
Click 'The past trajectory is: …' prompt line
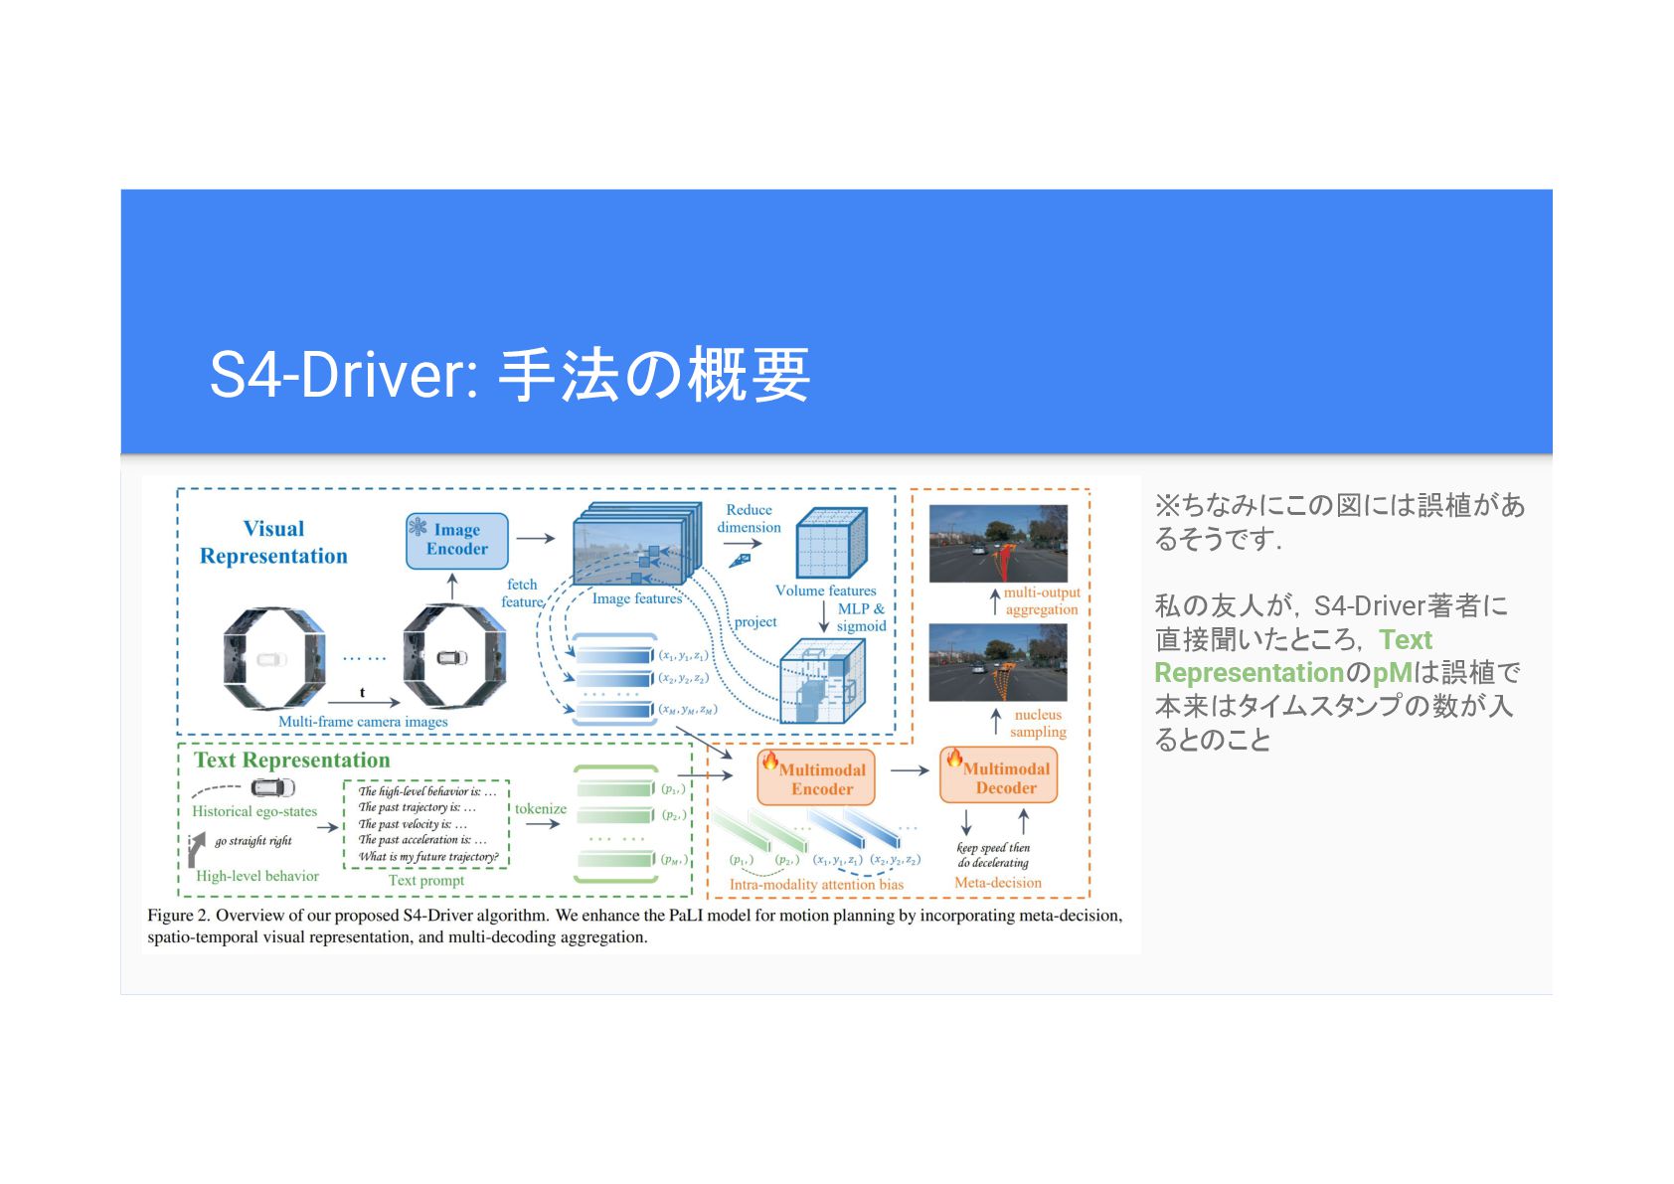coord(417,807)
